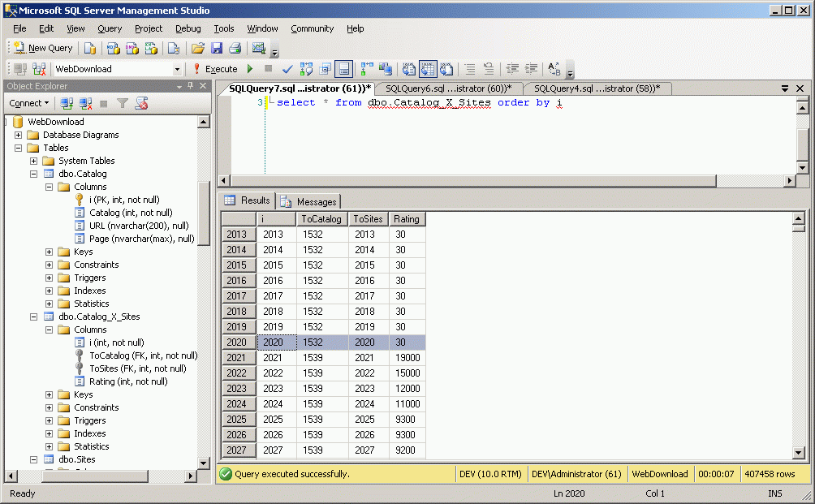Save the query with the floppy disk icon
This screenshot has width=815, height=504.
[216, 49]
